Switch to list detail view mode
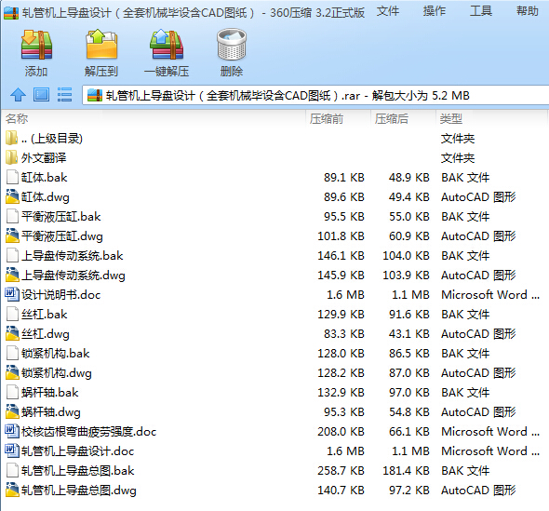Screen dimensions: 549x511 tap(64, 95)
